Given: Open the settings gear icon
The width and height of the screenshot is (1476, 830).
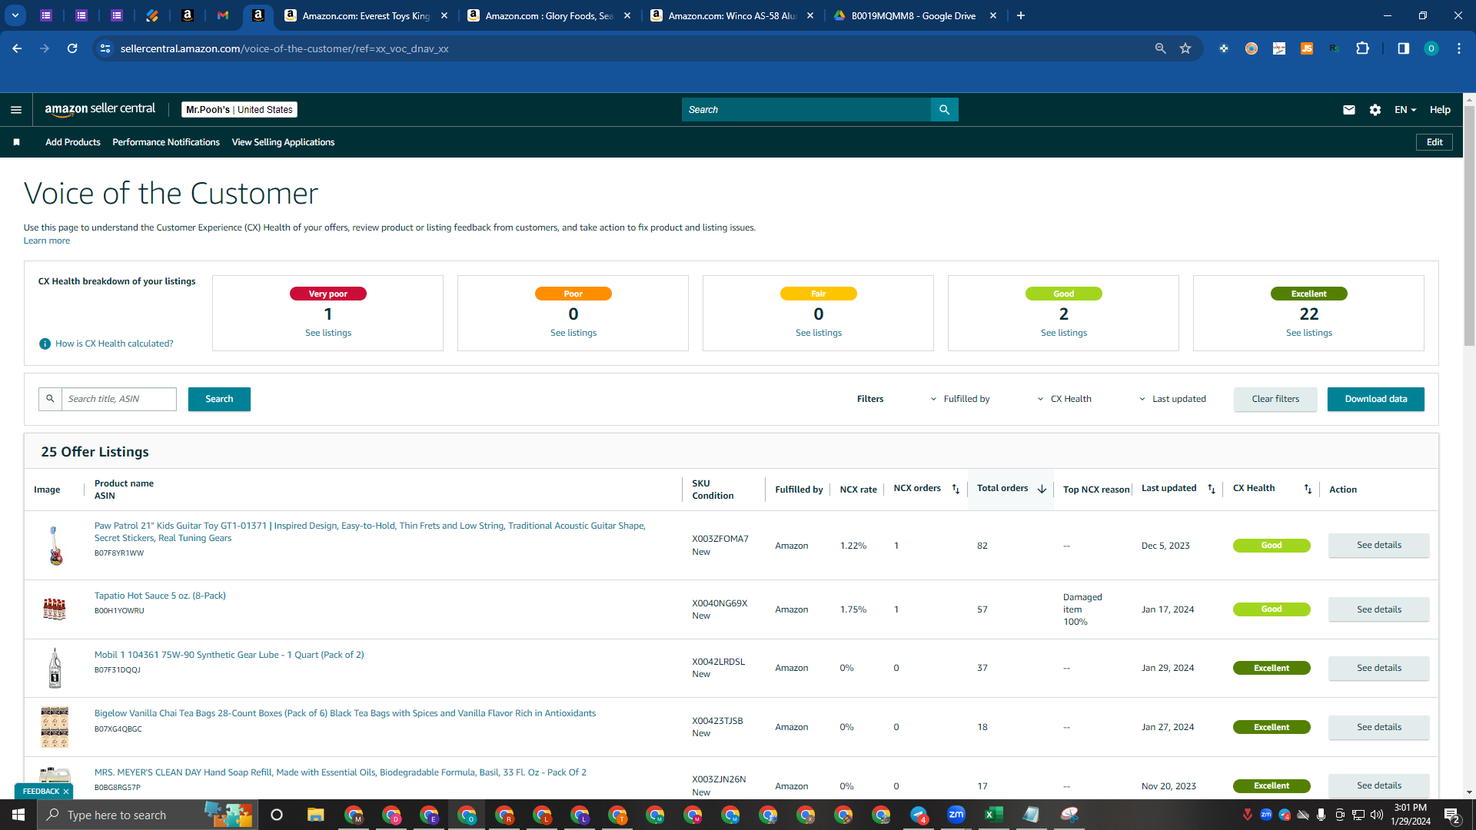Looking at the screenshot, I should click(x=1375, y=110).
